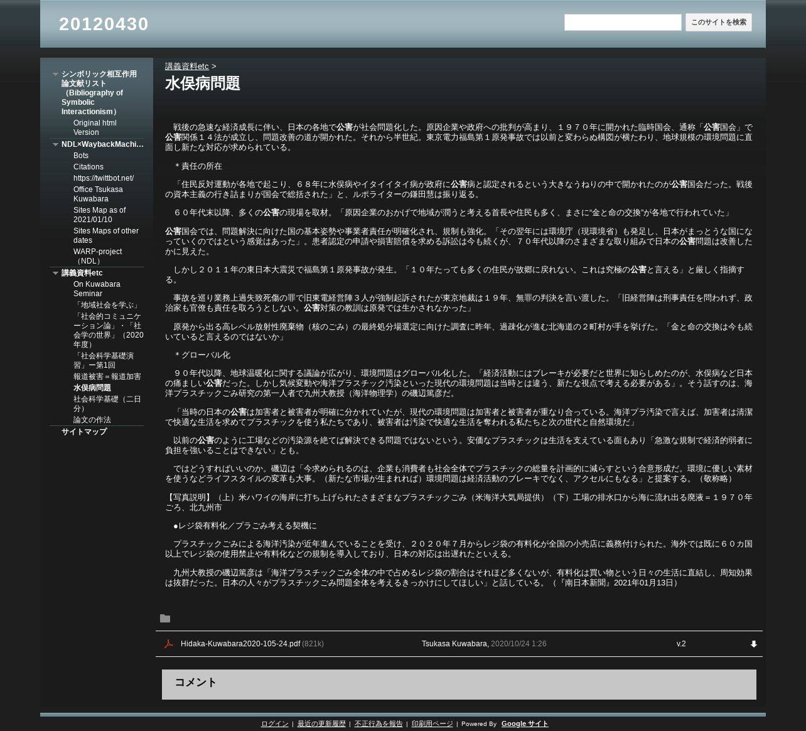The image size is (806, 731).
Task: Open the 20120430 site title link
Action: [104, 24]
